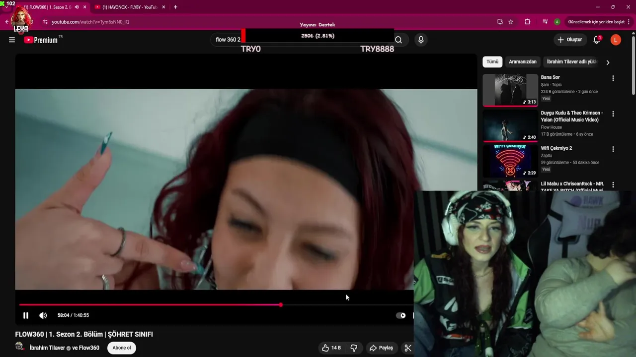Image resolution: width=636 pixels, height=357 pixels.
Task: Open the channel avatar beside İbrahim Tilaver
Action: [19, 347]
